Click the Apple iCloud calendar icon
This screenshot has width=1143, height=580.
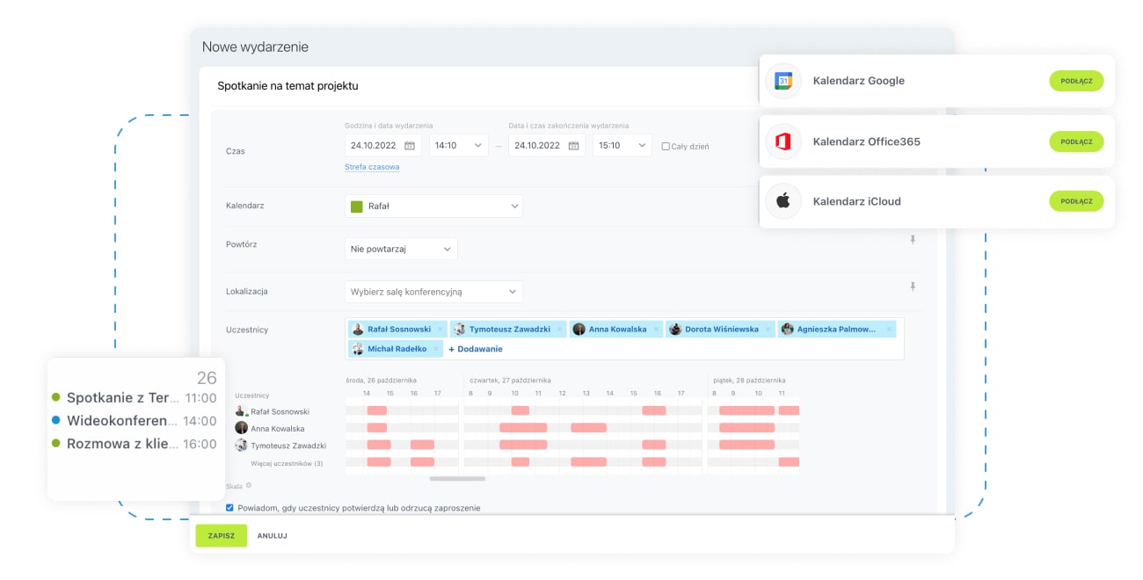(783, 201)
